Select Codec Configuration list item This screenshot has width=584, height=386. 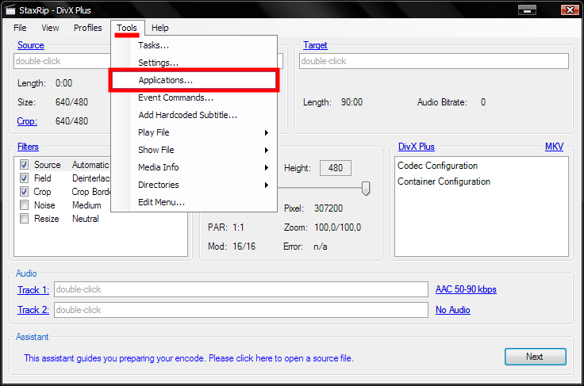coord(438,166)
